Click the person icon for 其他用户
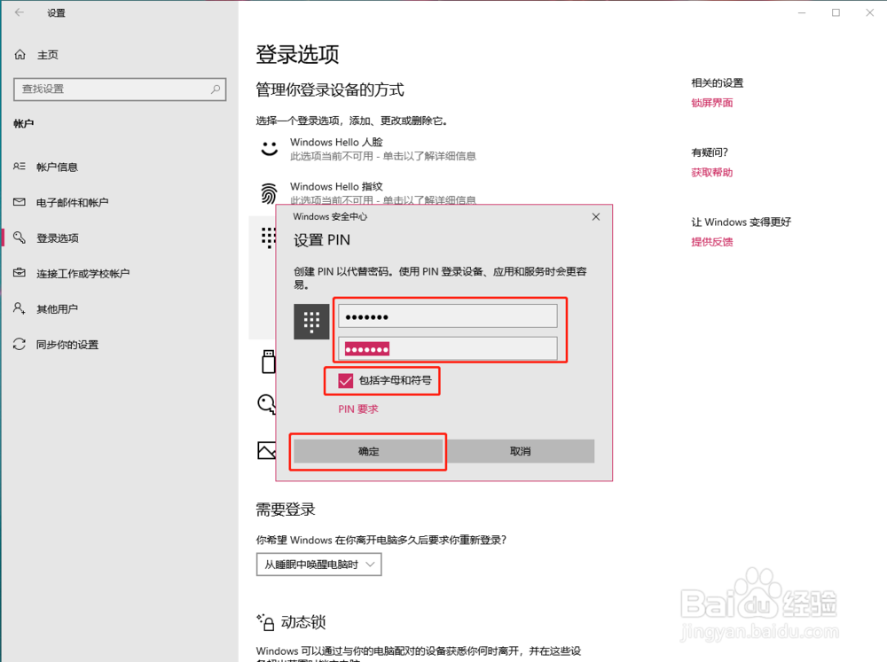Screen dimensions: 887x662 (20, 308)
